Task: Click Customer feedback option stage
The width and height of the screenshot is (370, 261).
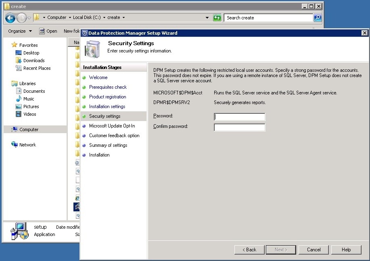Action: 114,136
